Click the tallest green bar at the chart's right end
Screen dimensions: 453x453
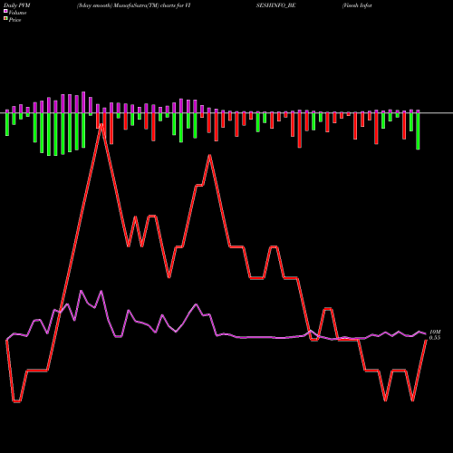pos(418,131)
